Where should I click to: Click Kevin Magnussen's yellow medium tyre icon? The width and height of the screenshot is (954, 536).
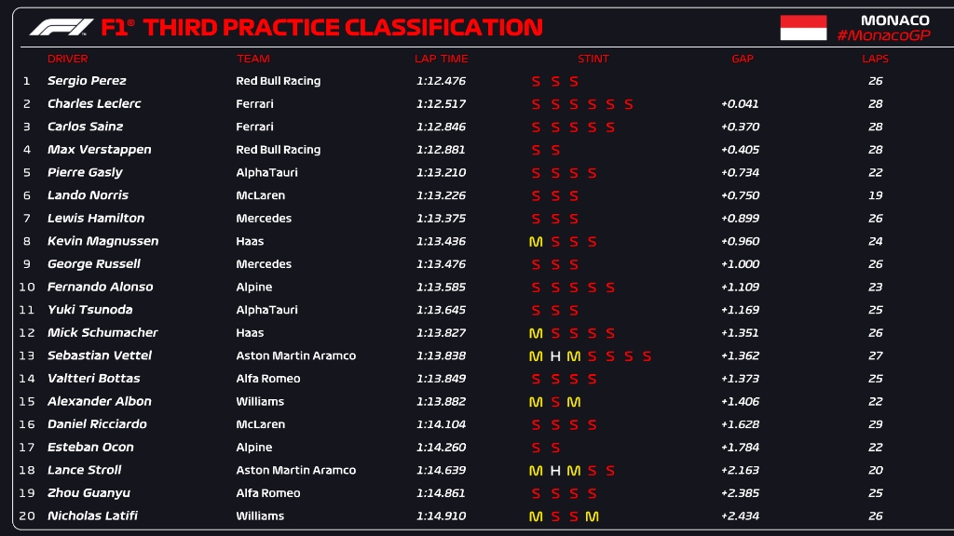point(536,242)
